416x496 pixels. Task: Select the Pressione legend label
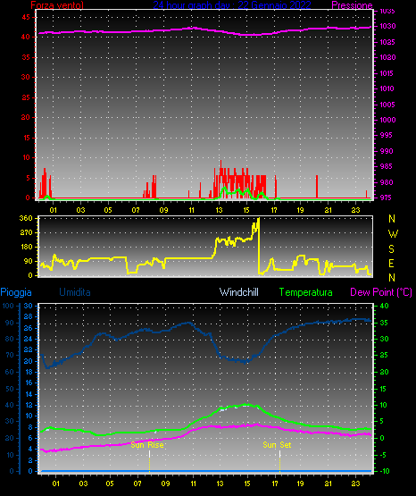tap(352, 5)
